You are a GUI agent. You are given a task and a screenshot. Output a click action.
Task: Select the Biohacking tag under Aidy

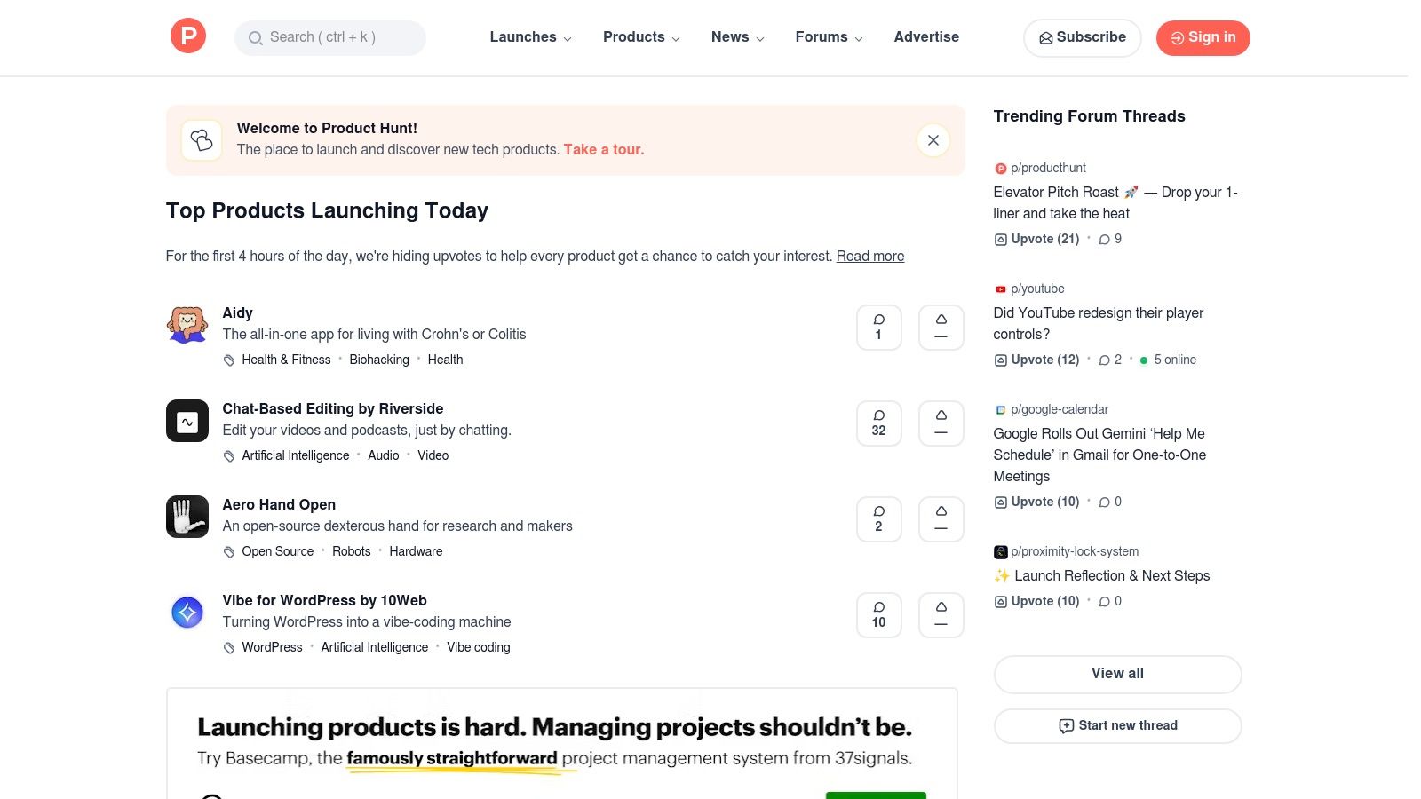pos(379,360)
